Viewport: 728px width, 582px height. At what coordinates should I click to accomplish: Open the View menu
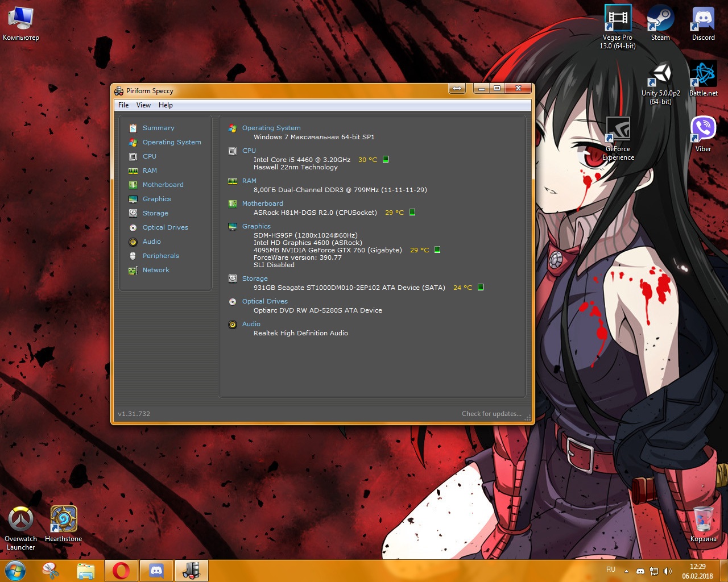point(143,105)
